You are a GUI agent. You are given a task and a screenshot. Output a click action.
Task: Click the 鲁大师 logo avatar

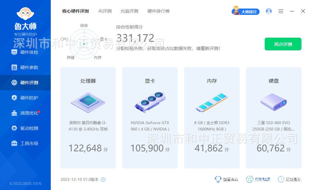pos(25,14)
